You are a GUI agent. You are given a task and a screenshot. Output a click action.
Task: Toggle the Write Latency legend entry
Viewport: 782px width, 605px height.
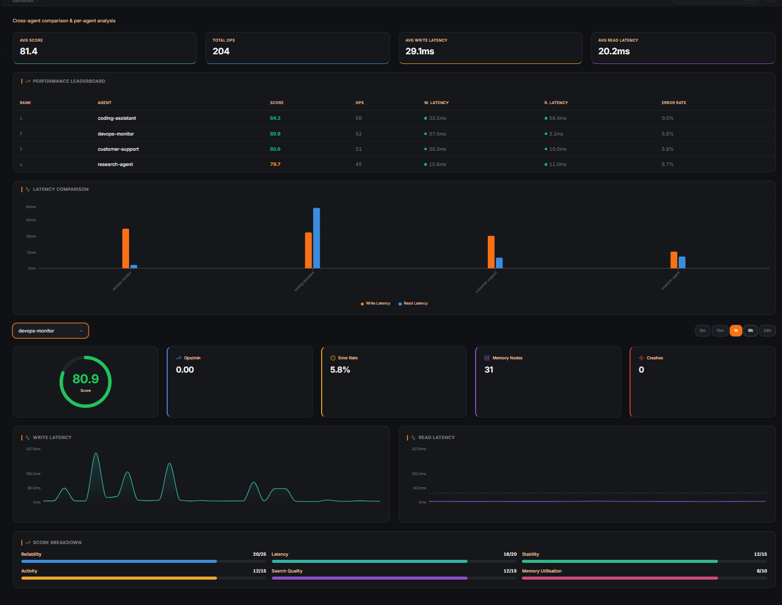[375, 303]
